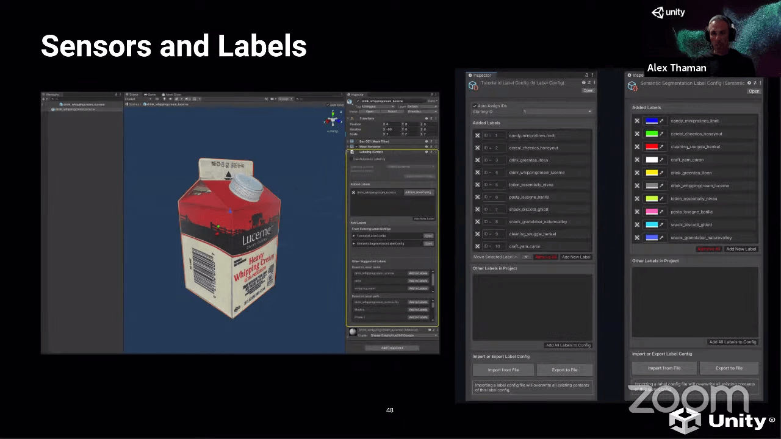781x439 pixels.
Task: Remove cereal_cheerios_honeynut from Semantic Segmentation config
Action: 637,134
